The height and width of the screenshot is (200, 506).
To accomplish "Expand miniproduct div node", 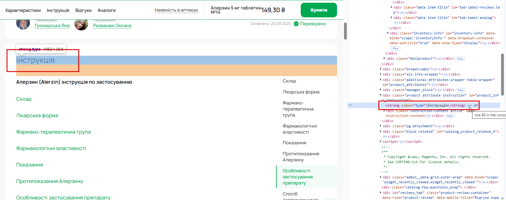I will pyautogui.click(x=384, y=58).
